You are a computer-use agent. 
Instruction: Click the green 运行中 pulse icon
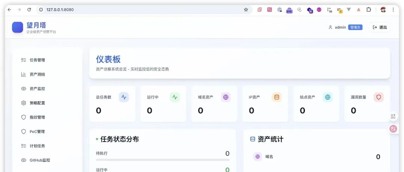[x=175, y=97]
